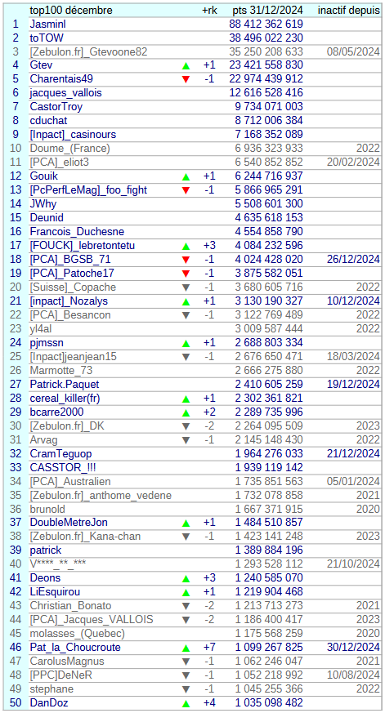Click the points value 38 496 022 230
Viewport: 385px width, 713px height.
point(266,38)
